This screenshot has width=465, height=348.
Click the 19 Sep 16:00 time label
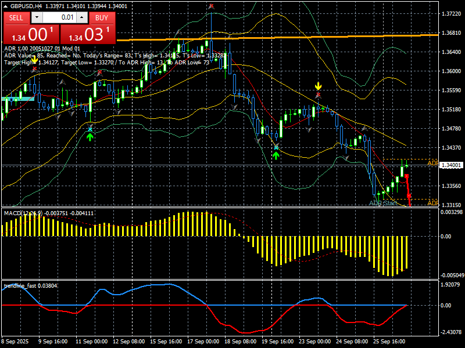pyautogui.click(x=278, y=342)
